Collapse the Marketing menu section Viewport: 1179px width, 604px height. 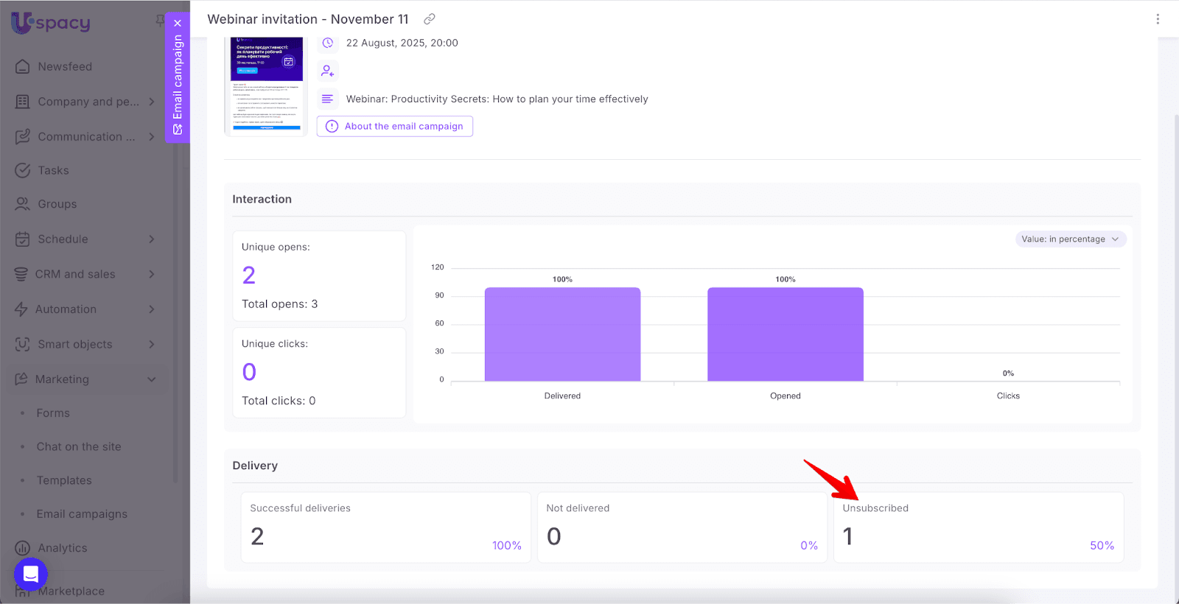(151, 379)
